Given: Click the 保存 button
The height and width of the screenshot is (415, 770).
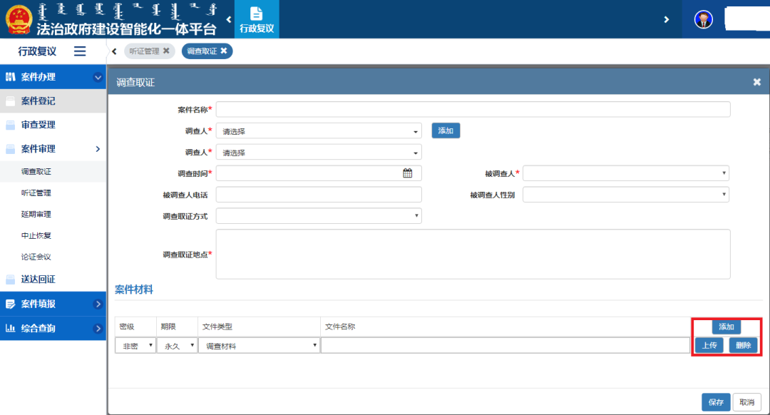Looking at the screenshot, I should coord(716,402).
